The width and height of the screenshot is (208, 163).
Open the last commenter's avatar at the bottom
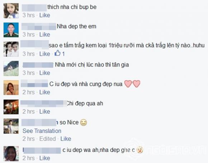click(11, 154)
